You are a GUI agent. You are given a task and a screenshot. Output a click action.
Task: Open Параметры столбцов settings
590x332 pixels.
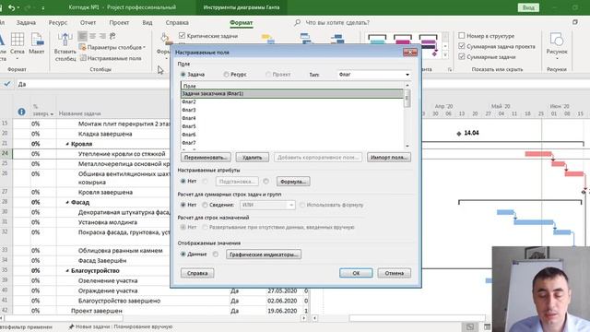pos(112,47)
